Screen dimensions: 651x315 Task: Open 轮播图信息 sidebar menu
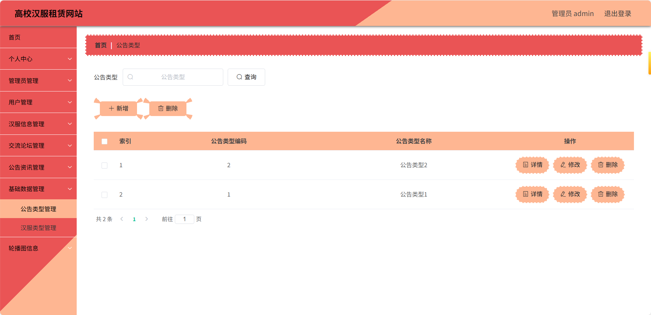[38, 248]
